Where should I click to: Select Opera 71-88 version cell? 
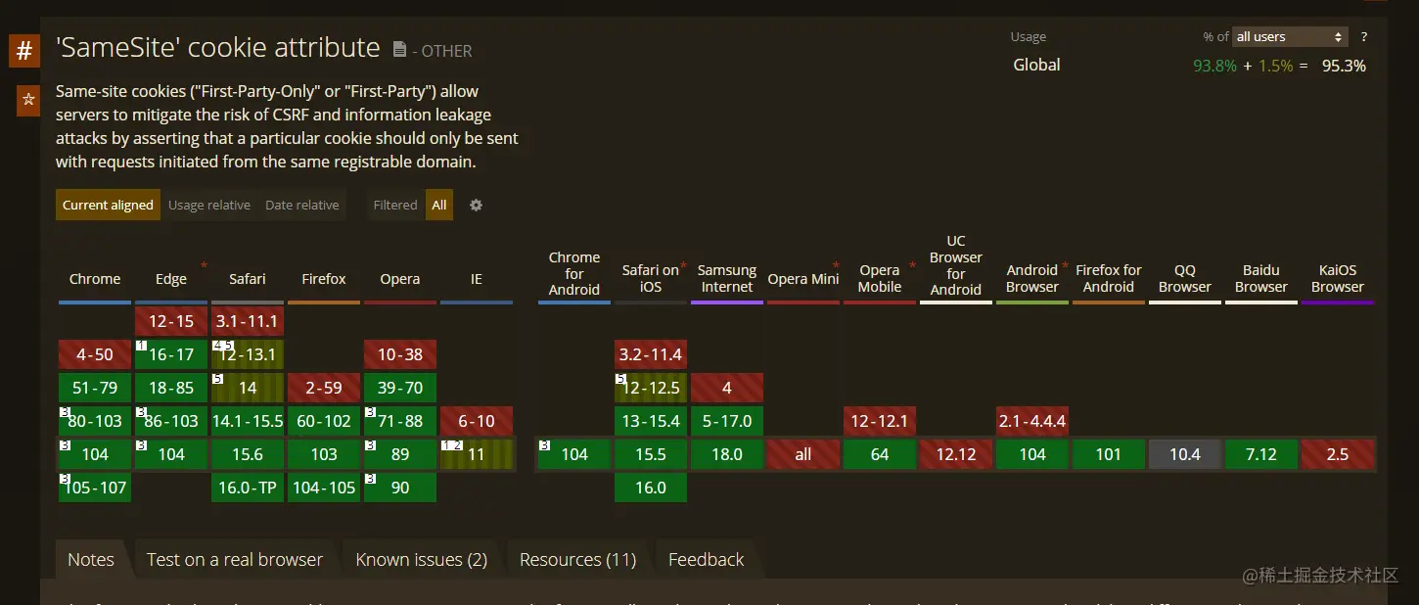point(400,421)
